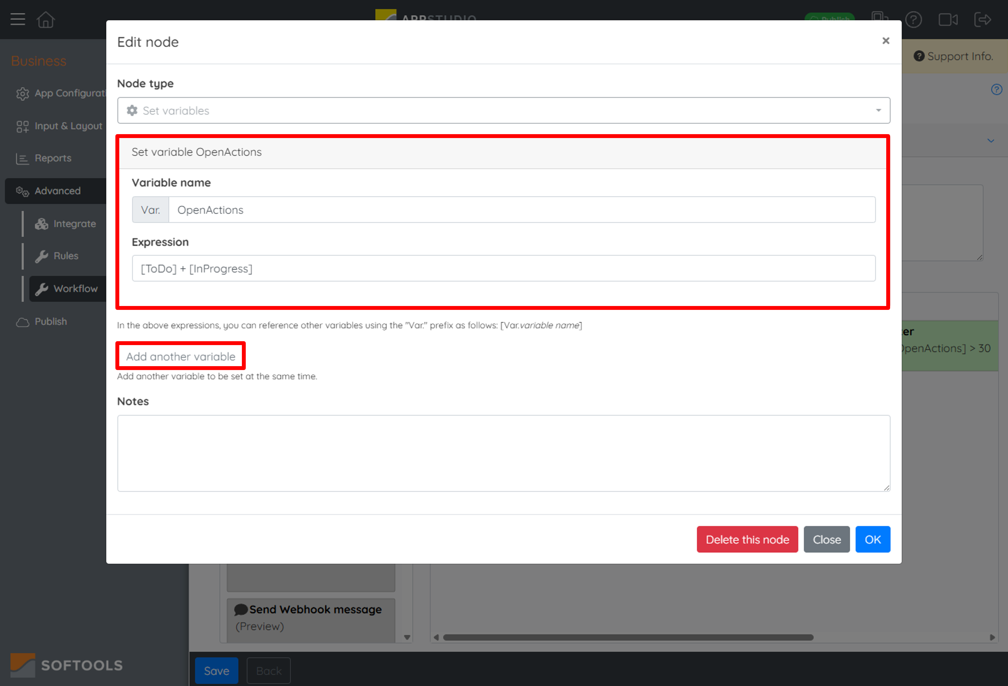This screenshot has width=1008, height=686.
Task: Click the Delete this node button
Action: pos(747,540)
